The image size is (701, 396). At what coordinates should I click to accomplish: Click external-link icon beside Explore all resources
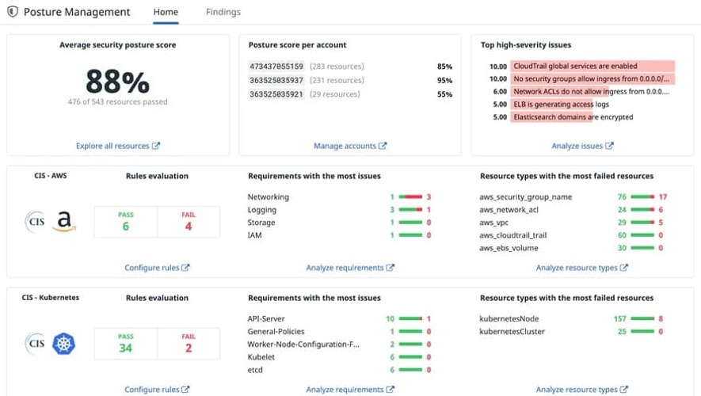click(x=156, y=146)
